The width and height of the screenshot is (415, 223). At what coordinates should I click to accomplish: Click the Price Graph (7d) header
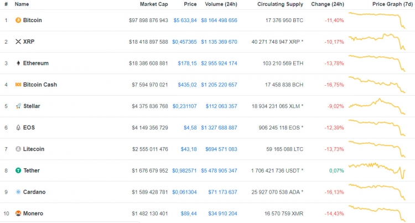(x=392, y=4)
